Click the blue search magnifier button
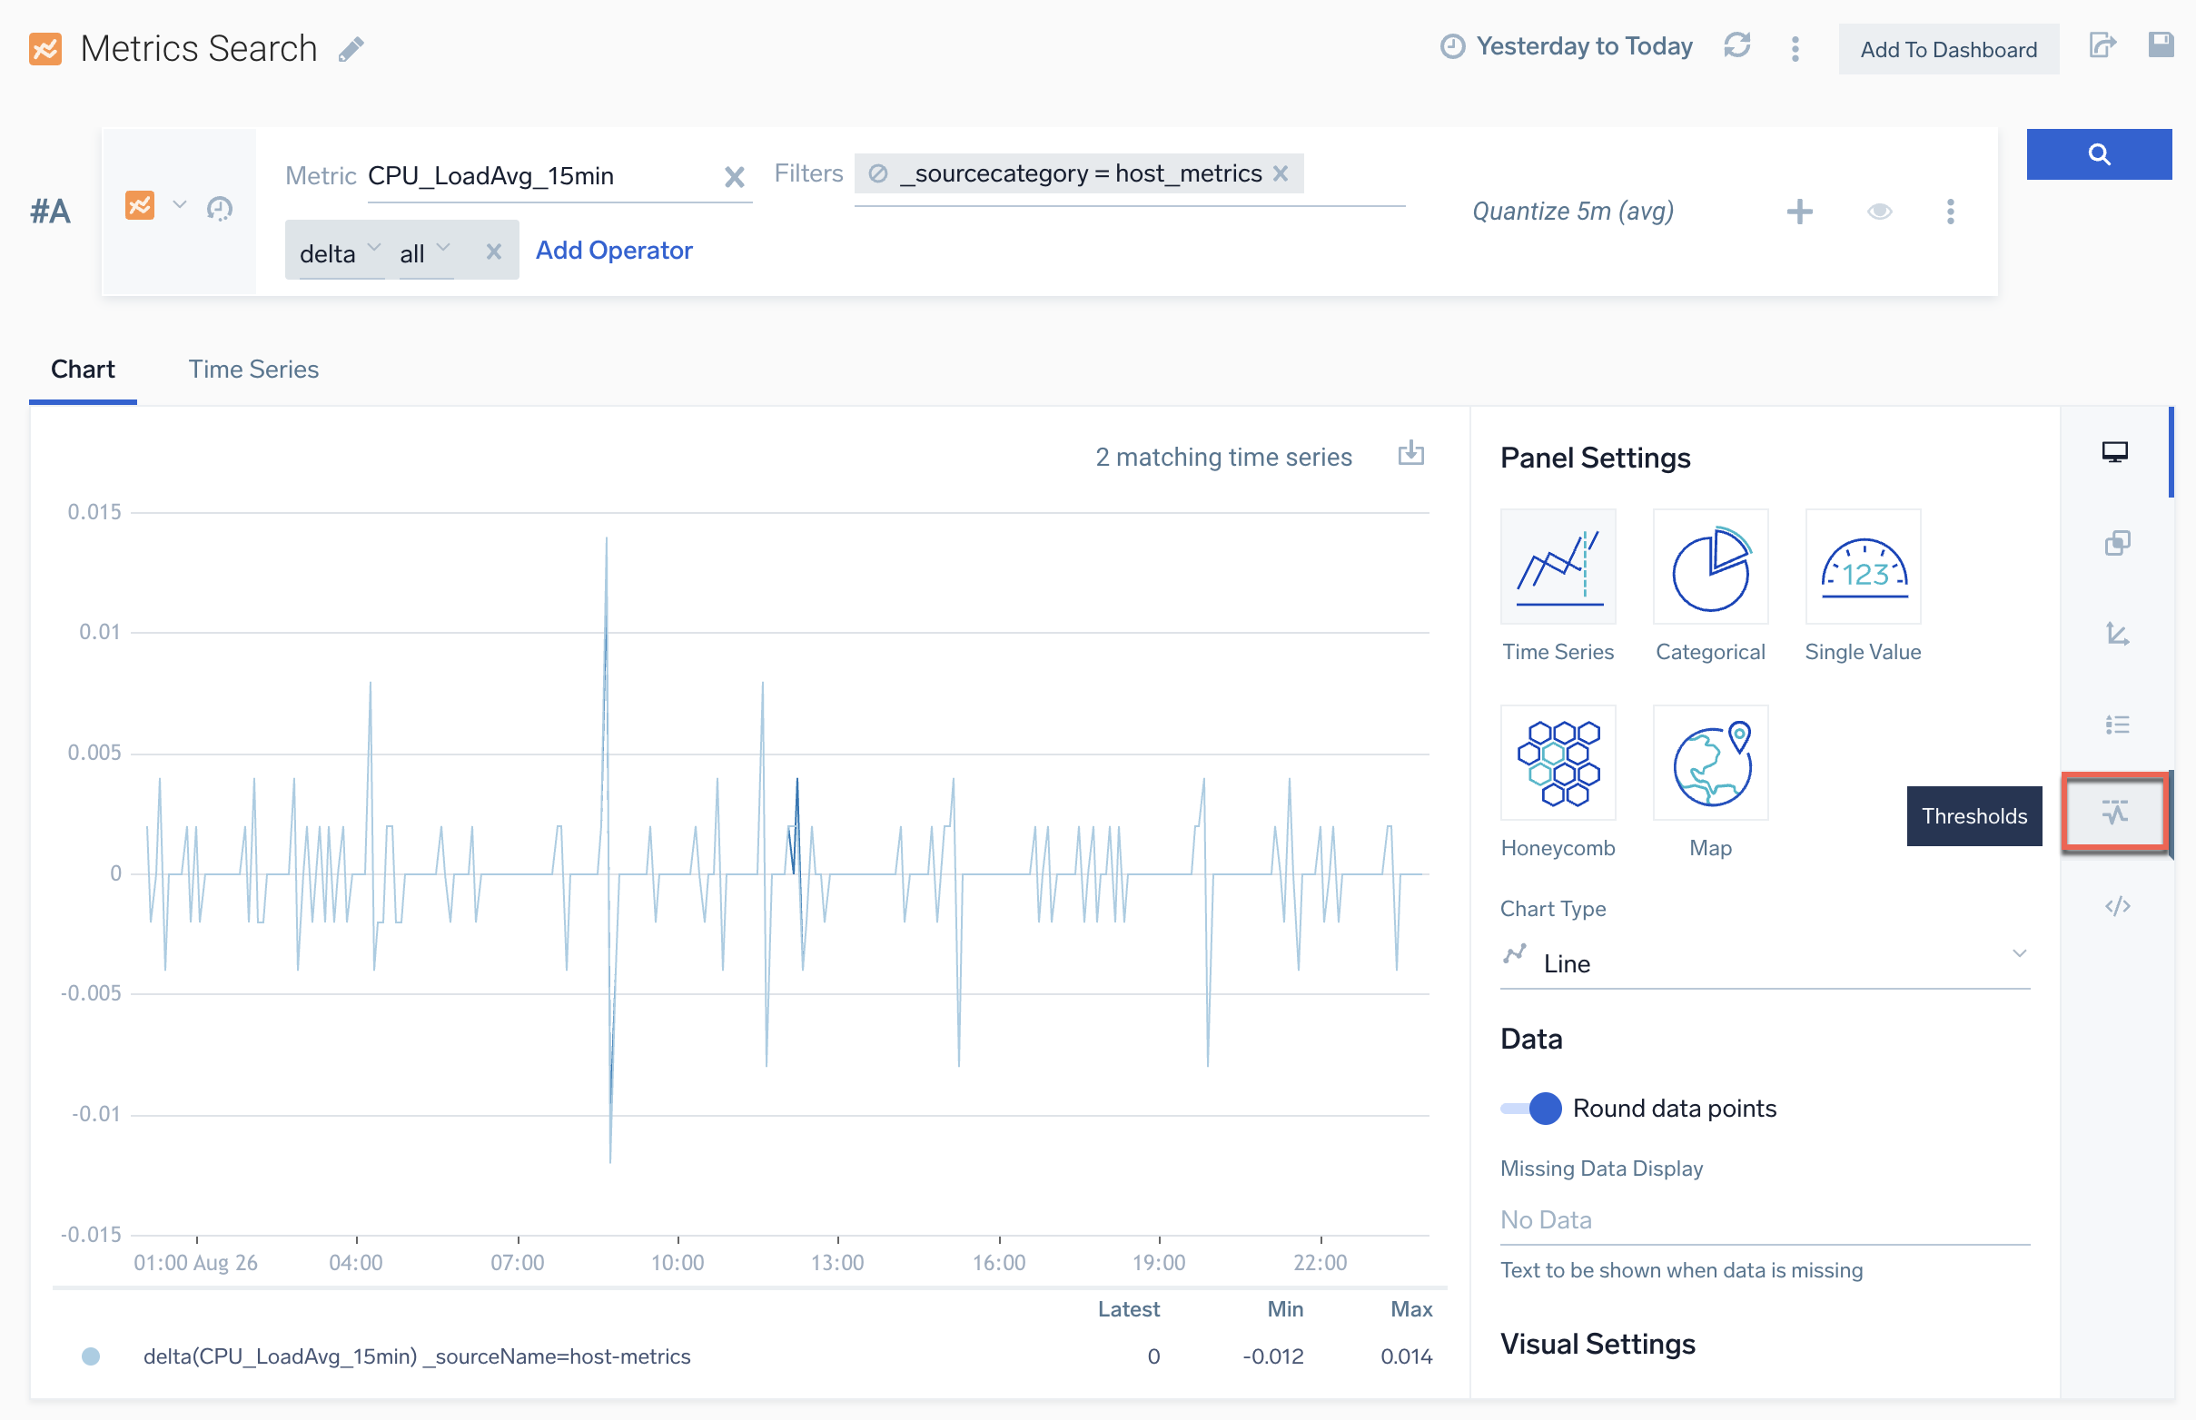Screen dimensions: 2196x1420 (2097, 154)
